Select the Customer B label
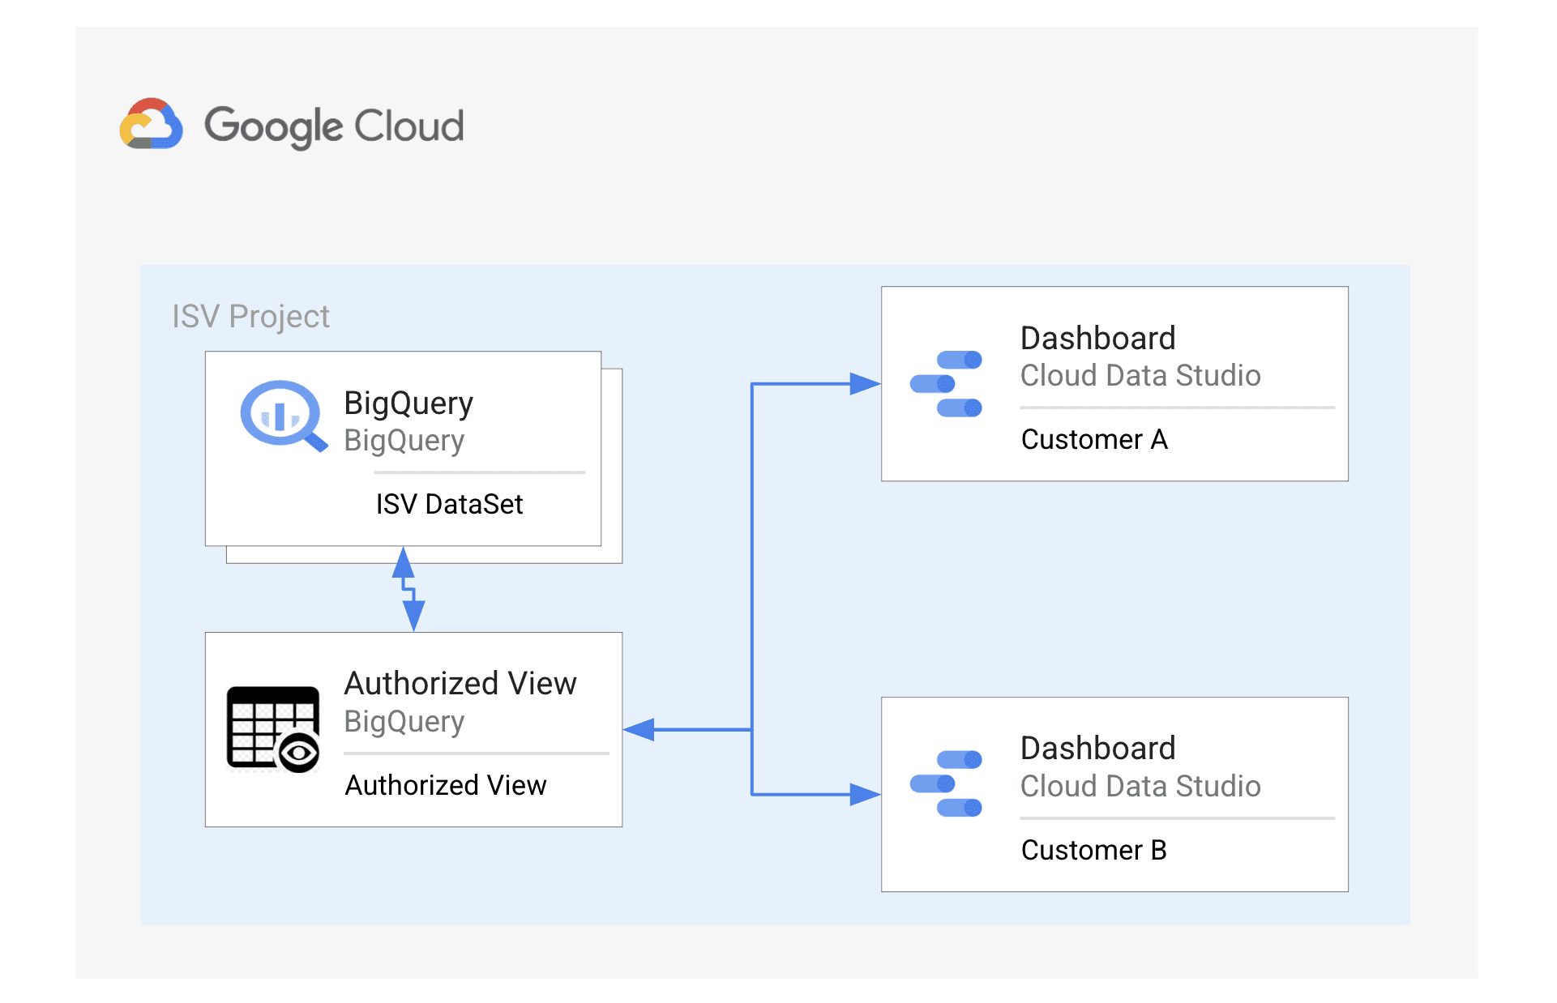Screen dimensions: 1557x1003 pos(1093,850)
